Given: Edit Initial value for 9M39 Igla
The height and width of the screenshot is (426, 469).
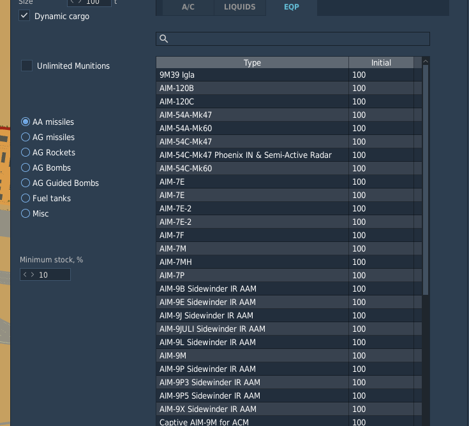Looking at the screenshot, I should 382,75.
